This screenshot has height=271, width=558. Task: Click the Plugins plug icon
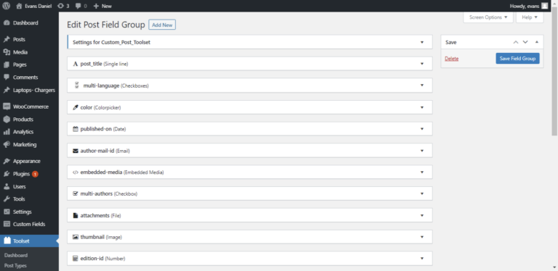tap(7, 174)
